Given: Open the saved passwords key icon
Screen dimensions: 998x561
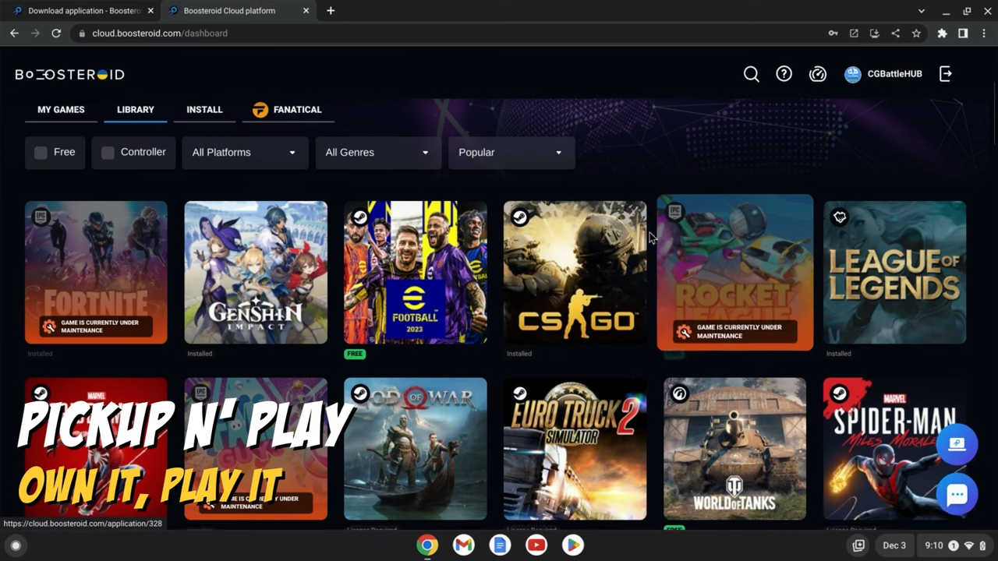Looking at the screenshot, I should point(833,34).
